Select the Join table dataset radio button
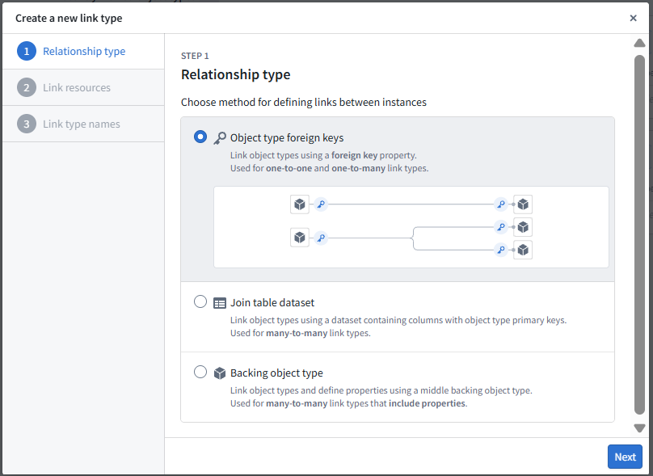The image size is (653, 476). point(200,302)
